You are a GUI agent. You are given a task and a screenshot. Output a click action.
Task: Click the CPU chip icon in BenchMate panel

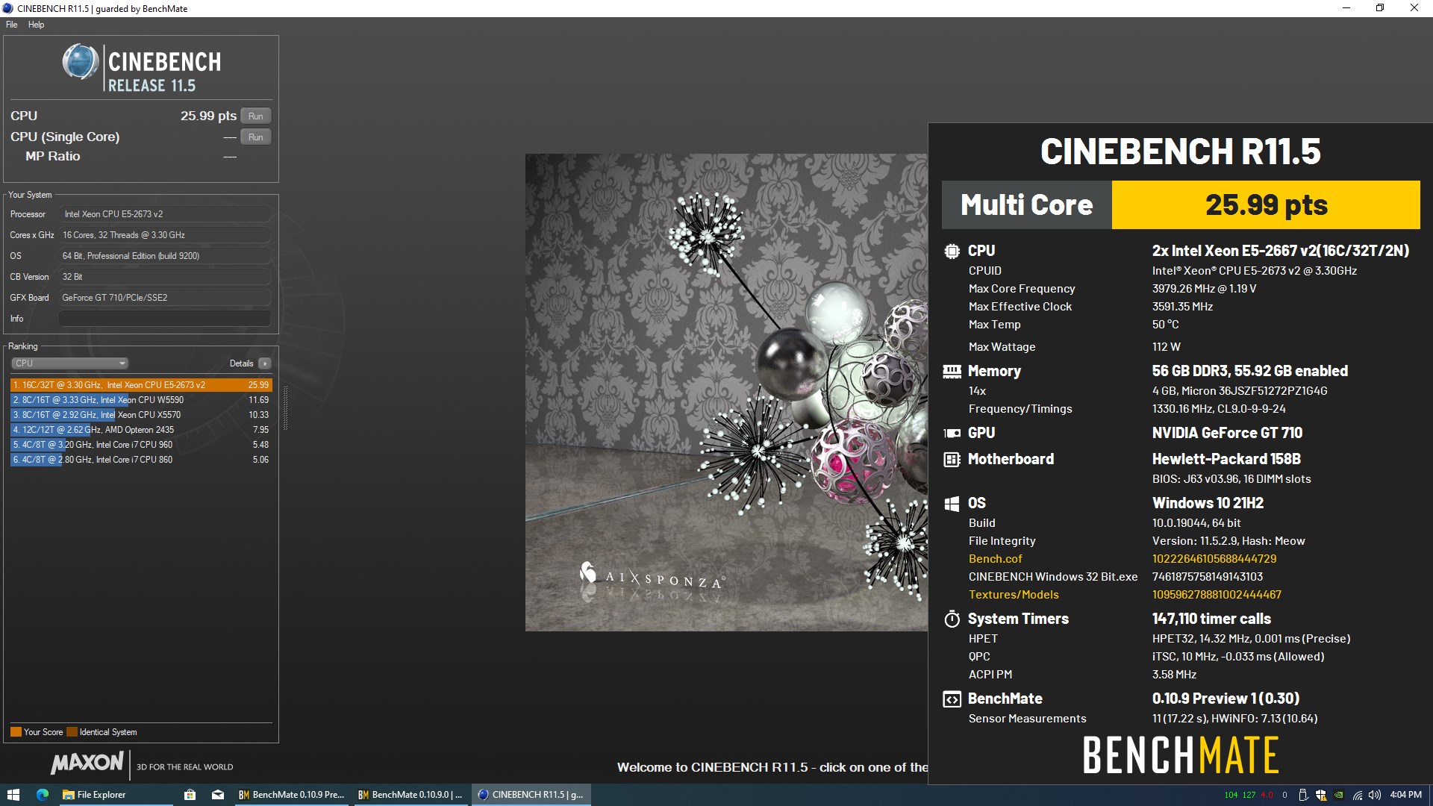[952, 252]
